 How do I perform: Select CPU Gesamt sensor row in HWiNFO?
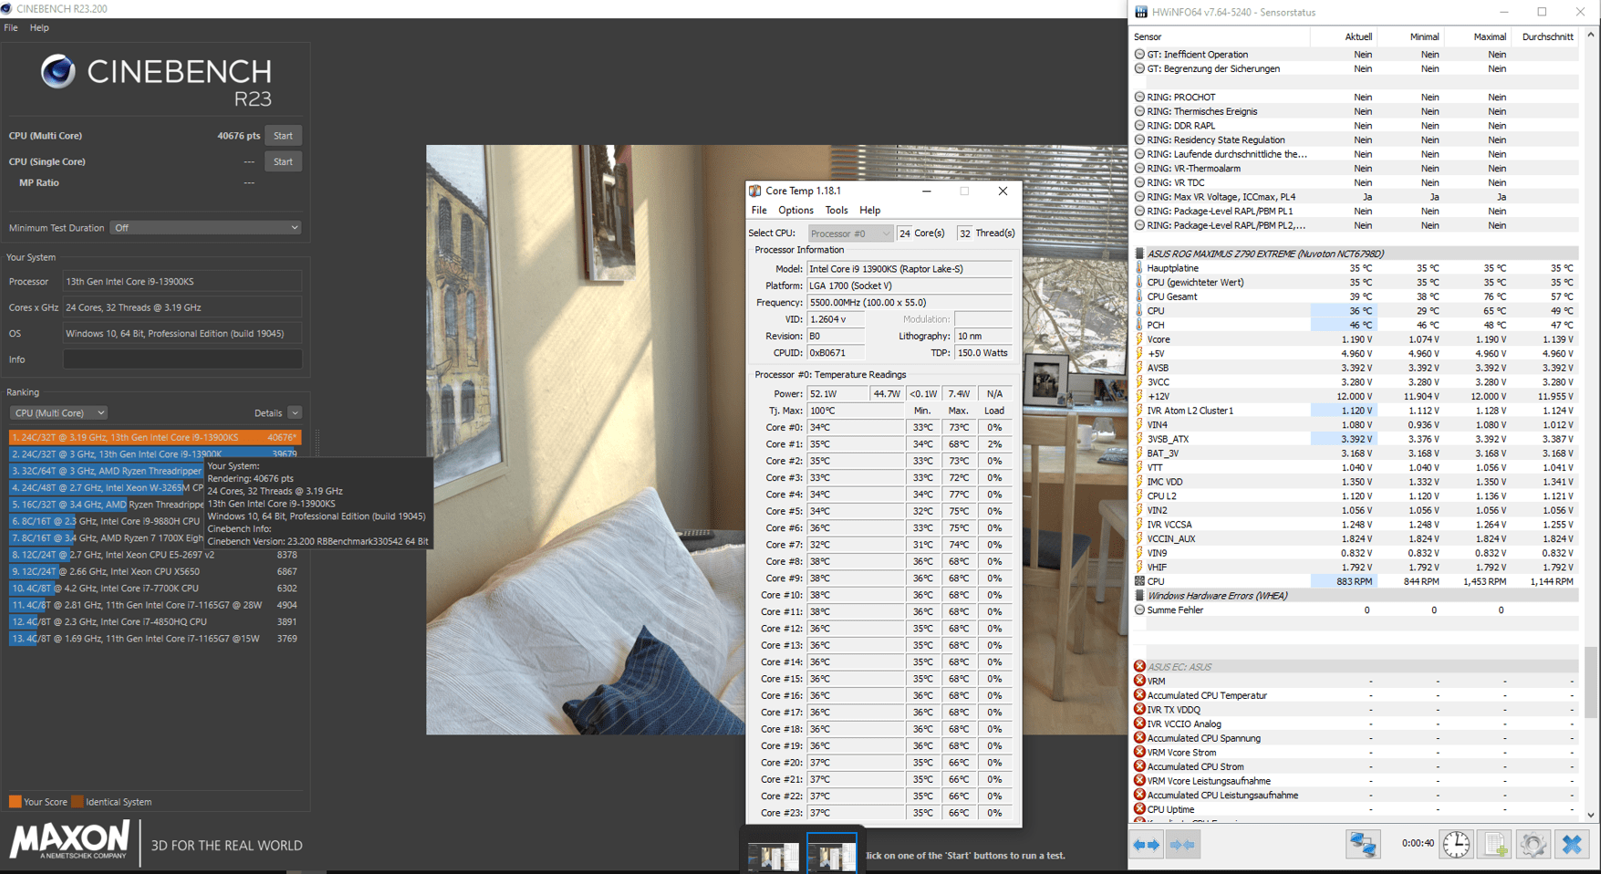(1356, 297)
